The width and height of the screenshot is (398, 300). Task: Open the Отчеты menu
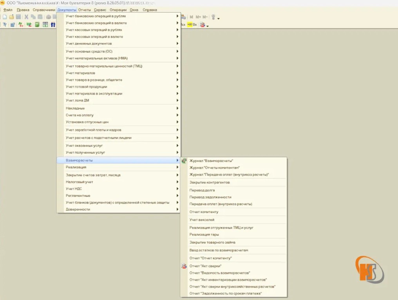click(x=84, y=10)
